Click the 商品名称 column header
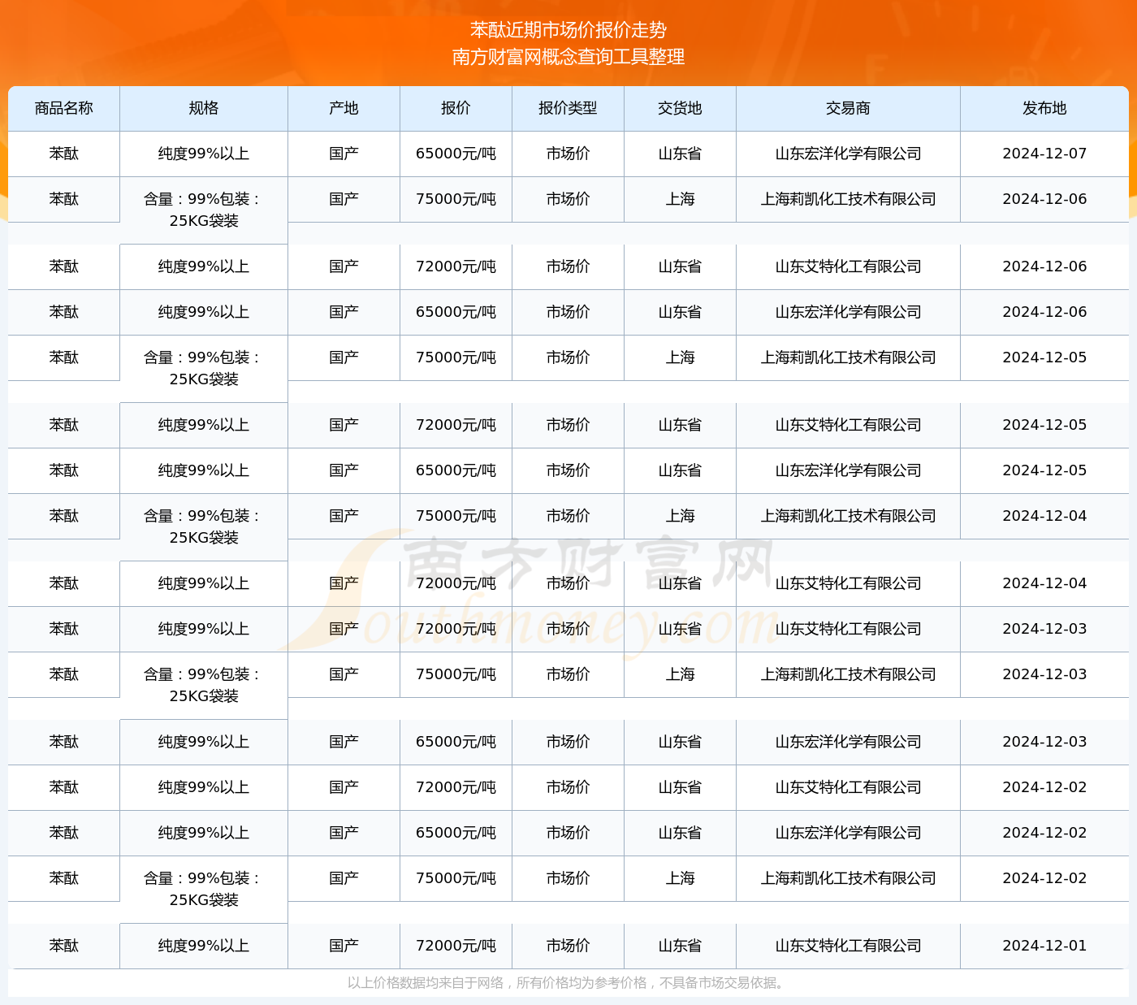 point(64,108)
